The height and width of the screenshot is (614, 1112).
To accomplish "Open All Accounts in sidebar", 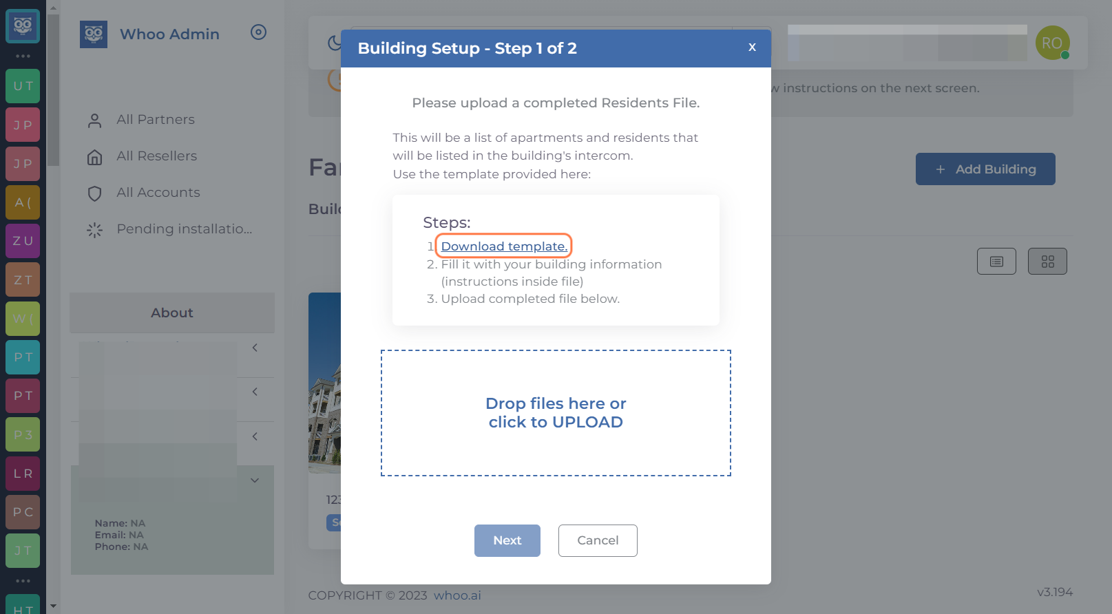I will pyautogui.click(x=158, y=193).
